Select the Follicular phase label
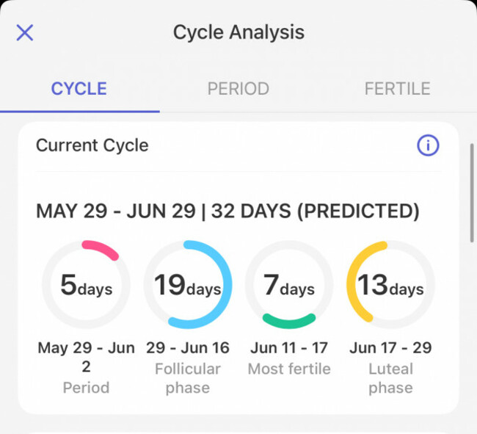This screenshot has width=477, height=434. (x=187, y=378)
